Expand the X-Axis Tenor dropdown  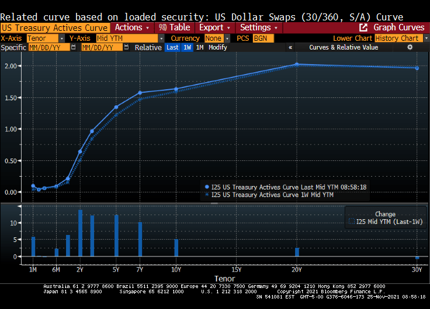pyautogui.click(x=62, y=38)
